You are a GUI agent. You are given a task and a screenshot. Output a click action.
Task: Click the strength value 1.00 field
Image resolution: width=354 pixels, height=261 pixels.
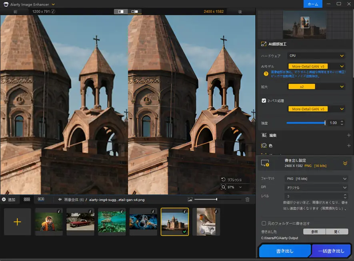point(333,123)
